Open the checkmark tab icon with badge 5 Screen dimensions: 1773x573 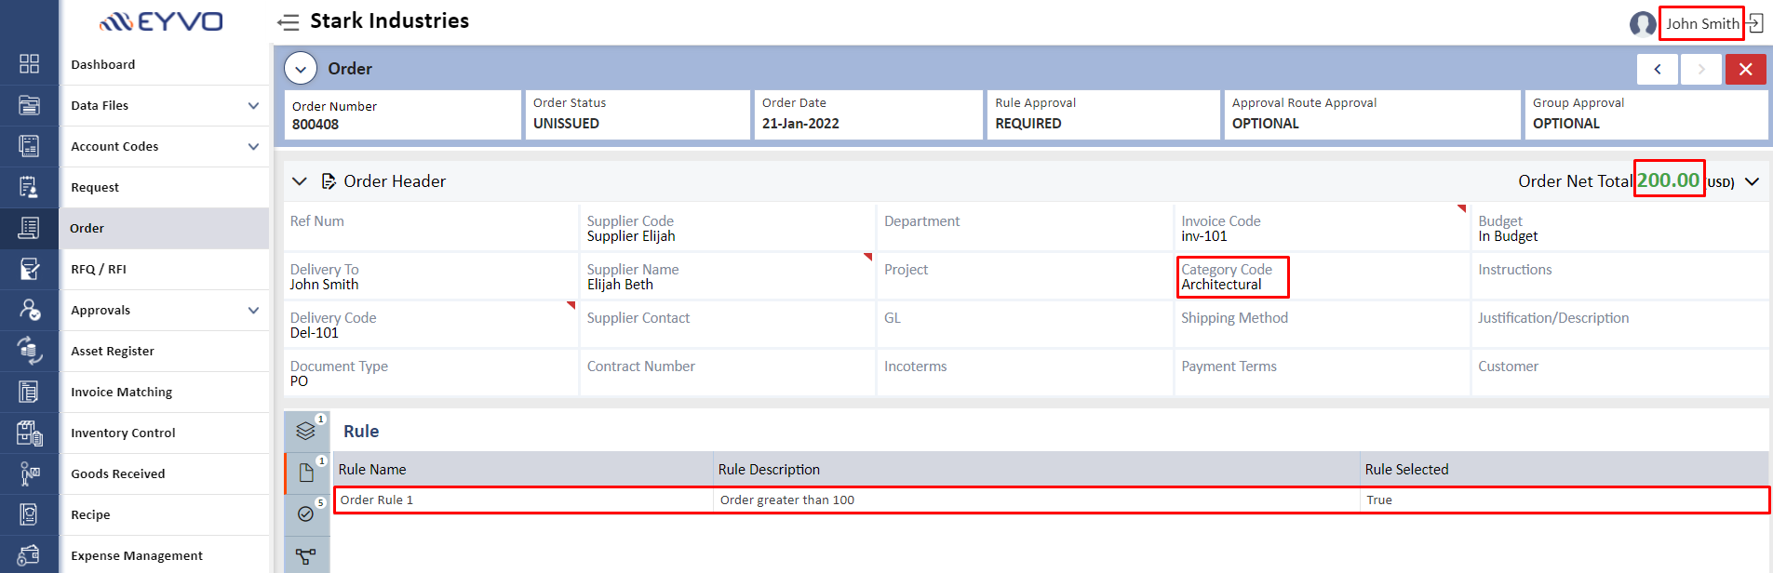pos(306,514)
